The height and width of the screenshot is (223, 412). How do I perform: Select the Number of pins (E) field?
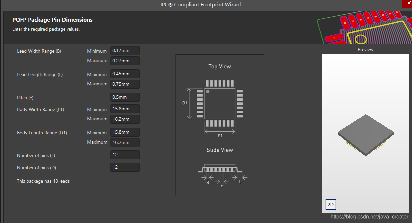125,155
